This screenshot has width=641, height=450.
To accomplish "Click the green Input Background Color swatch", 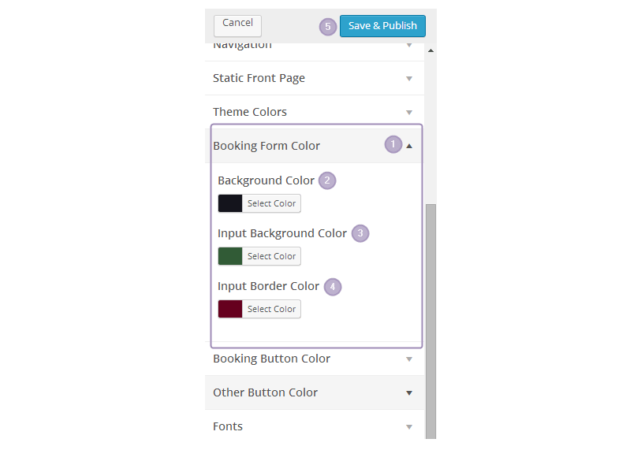I will [x=230, y=256].
